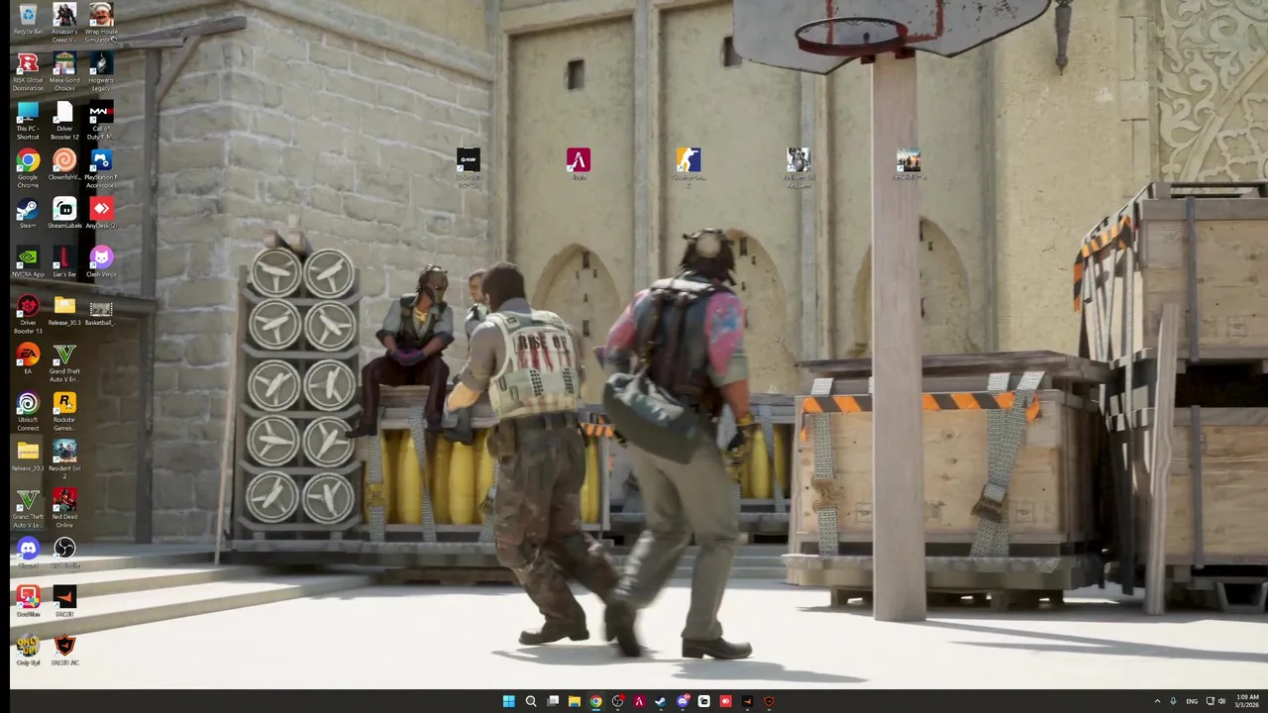The height and width of the screenshot is (713, 1268).
Task: Open the This PC shortcut
Action: pyautogui.click(x=28, y=118)
